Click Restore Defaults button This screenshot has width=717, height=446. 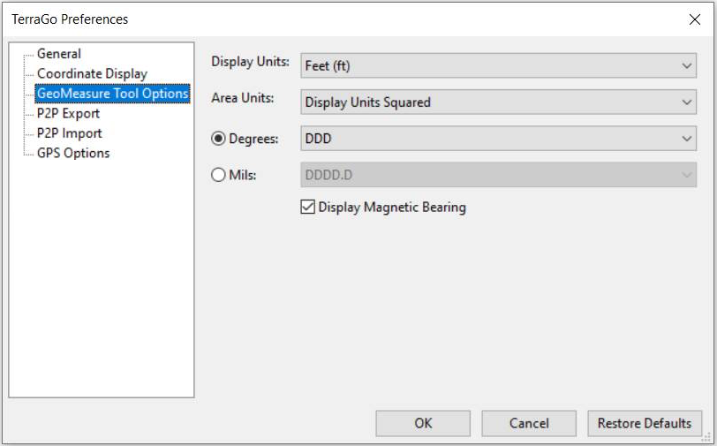pyautogui.click(x=645, y=423)
